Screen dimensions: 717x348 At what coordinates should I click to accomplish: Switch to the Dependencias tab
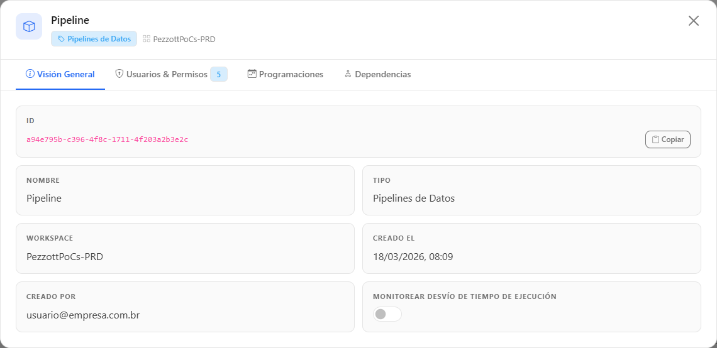[x=378, y=74]
